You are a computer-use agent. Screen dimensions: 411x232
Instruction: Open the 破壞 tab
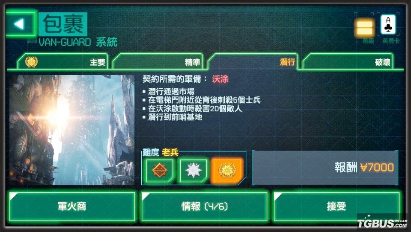(348, 62)
